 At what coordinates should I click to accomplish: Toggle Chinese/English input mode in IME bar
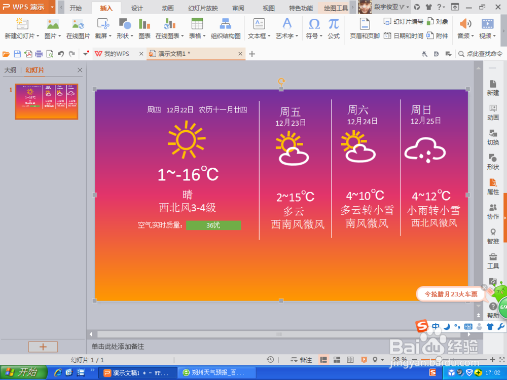click(x=435, y=326)
